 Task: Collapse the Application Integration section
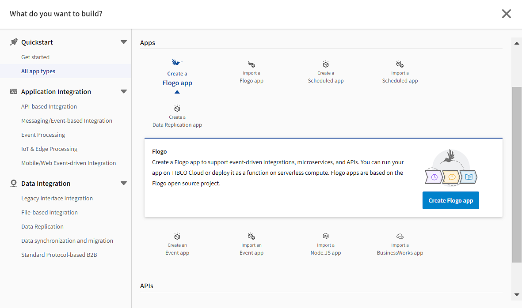124,92
